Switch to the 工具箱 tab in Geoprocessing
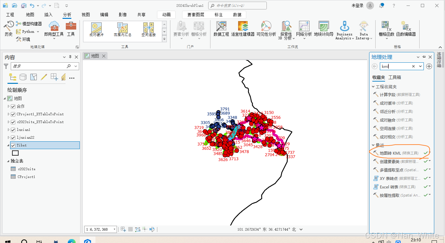Screen dimensions: 445x243 [x=395, y=77]
